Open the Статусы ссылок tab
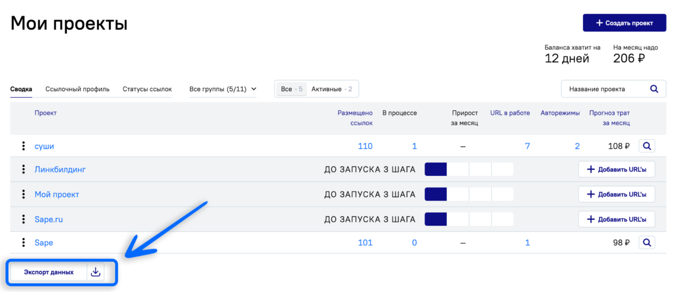 tap(147, 89)
